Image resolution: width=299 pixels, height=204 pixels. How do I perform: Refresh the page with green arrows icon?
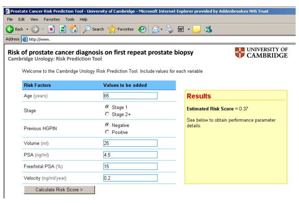(x=63, y=29)
